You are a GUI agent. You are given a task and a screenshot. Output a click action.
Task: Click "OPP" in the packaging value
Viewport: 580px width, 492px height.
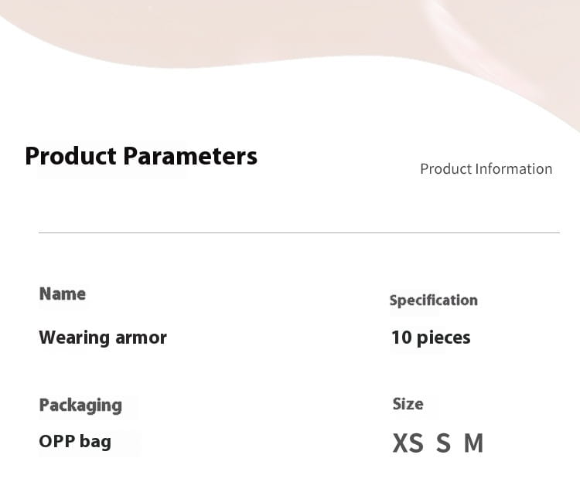56,442
